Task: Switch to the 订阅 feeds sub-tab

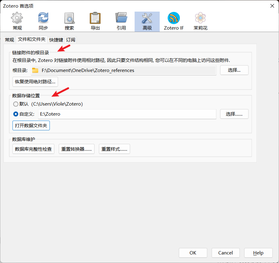Action: click(x=71, y=40)
